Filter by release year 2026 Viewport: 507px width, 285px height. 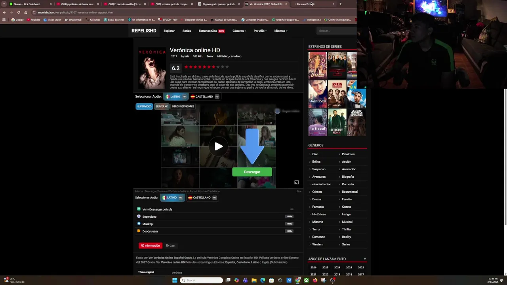point(313,267)
